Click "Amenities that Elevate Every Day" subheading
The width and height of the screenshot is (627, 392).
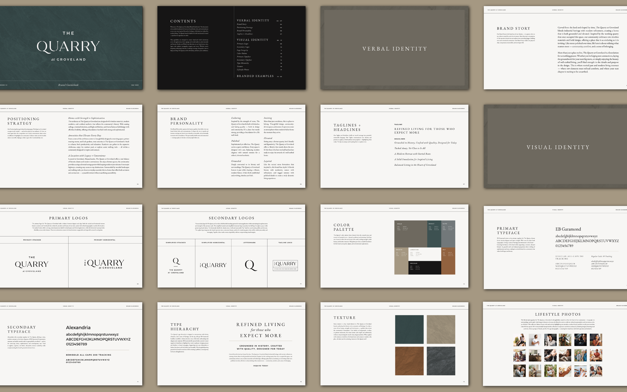[x=85, y=136]
